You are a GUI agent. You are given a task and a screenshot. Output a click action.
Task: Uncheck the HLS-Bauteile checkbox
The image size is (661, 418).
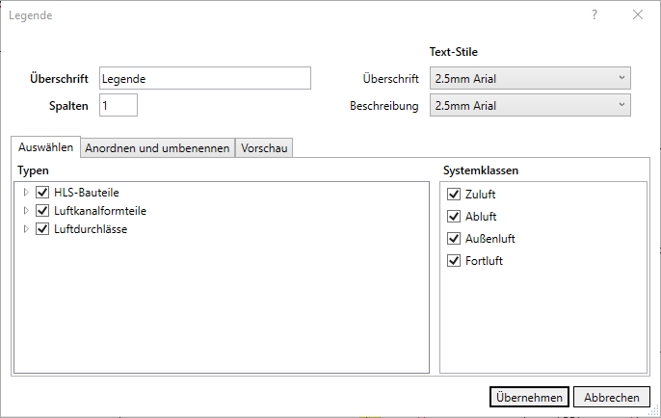42,193
